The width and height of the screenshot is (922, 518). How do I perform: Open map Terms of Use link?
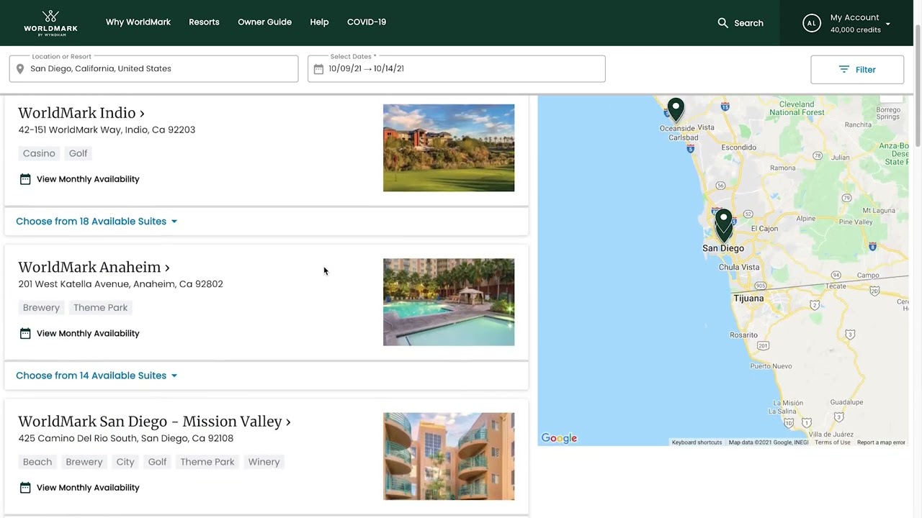(833, 442)
